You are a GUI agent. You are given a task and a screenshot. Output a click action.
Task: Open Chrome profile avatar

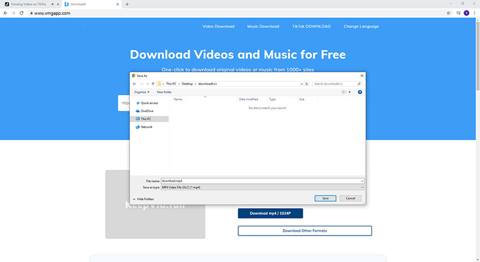pos(466,13)
